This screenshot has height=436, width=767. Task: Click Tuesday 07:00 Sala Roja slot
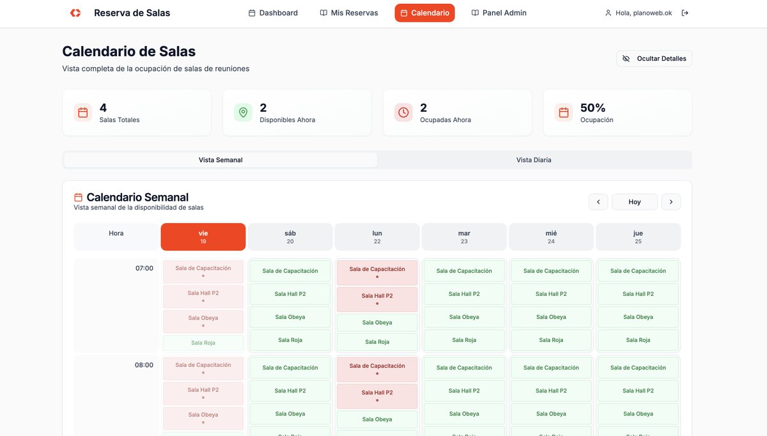tap(464, 340)
